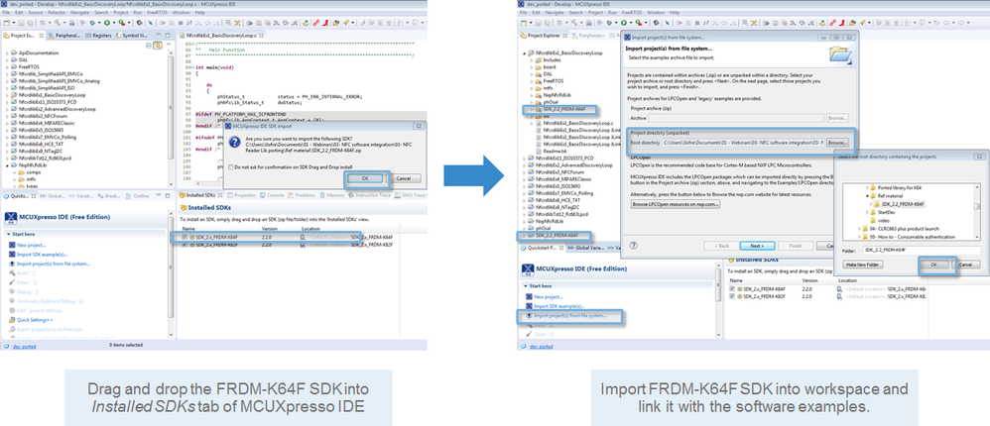Open the dropdown arrow beside the Run icon, left toolbar
This screenshot has height=426, width=990.
tap(114, 23)
